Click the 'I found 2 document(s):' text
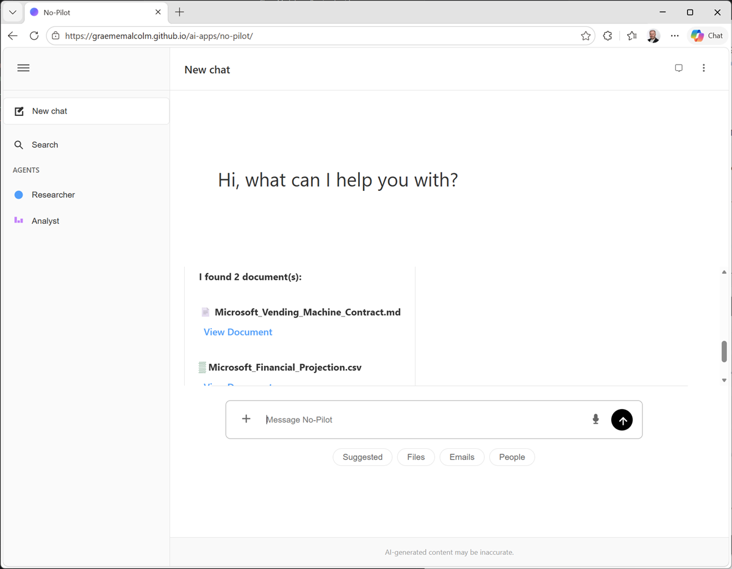Image resolution: width=732 pixels, height=569 pixels. point(250,277)
